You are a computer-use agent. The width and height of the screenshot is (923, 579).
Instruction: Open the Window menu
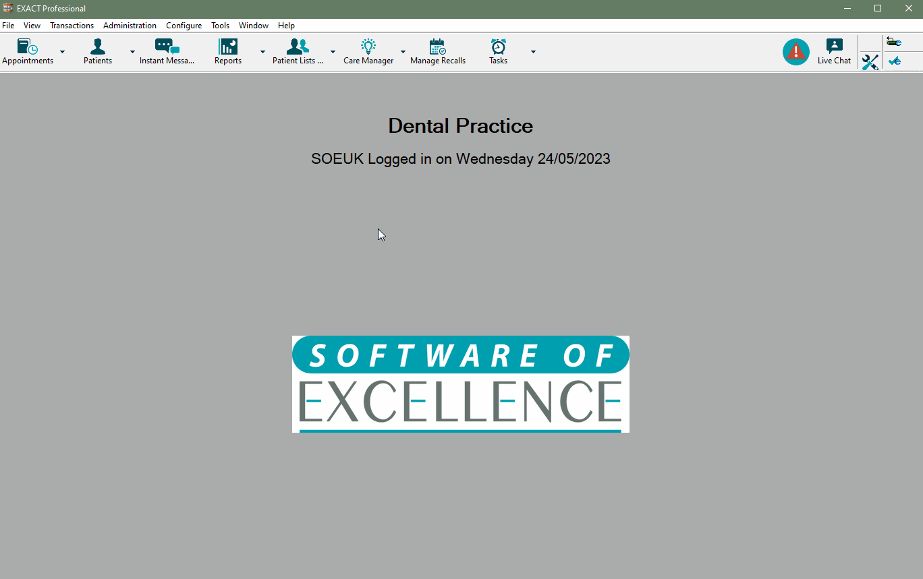coord(253,26)
